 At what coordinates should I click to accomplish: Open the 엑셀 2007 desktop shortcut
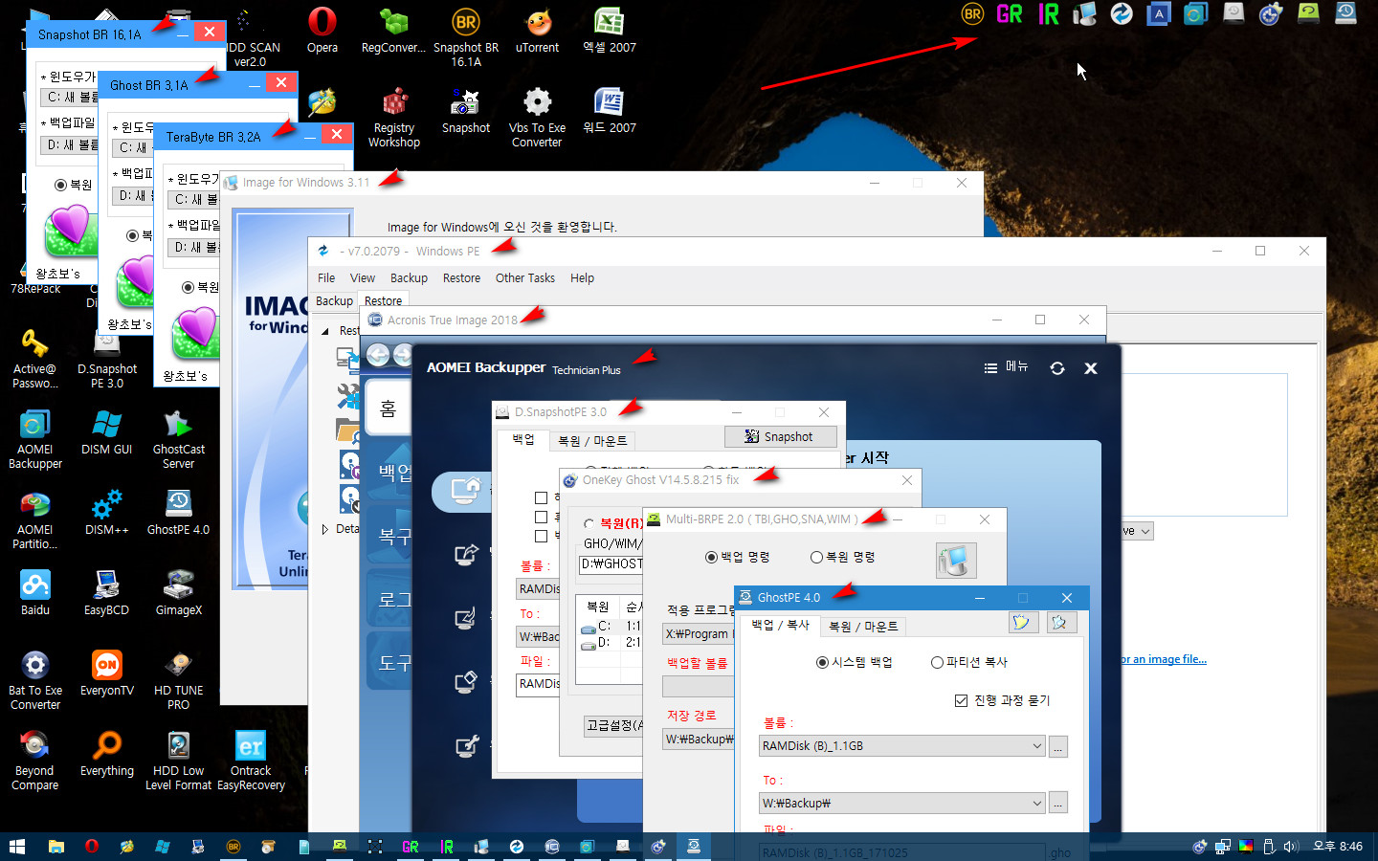pos(610,30)
